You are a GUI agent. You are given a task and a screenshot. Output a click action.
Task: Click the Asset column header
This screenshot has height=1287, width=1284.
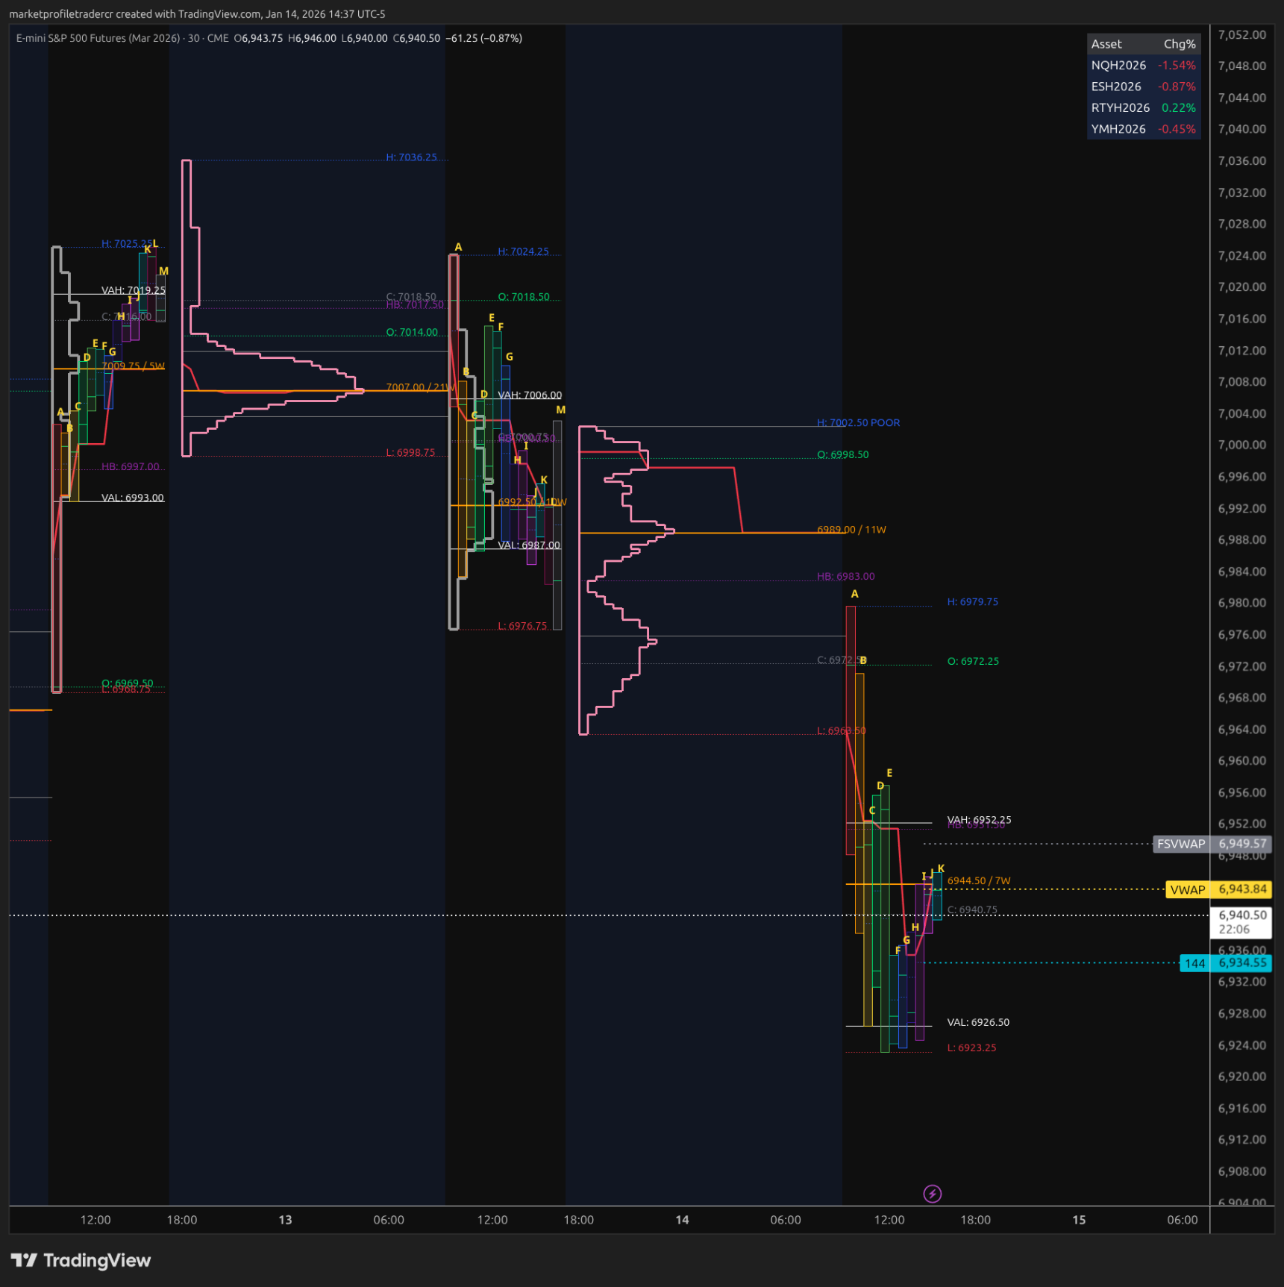1106,44
